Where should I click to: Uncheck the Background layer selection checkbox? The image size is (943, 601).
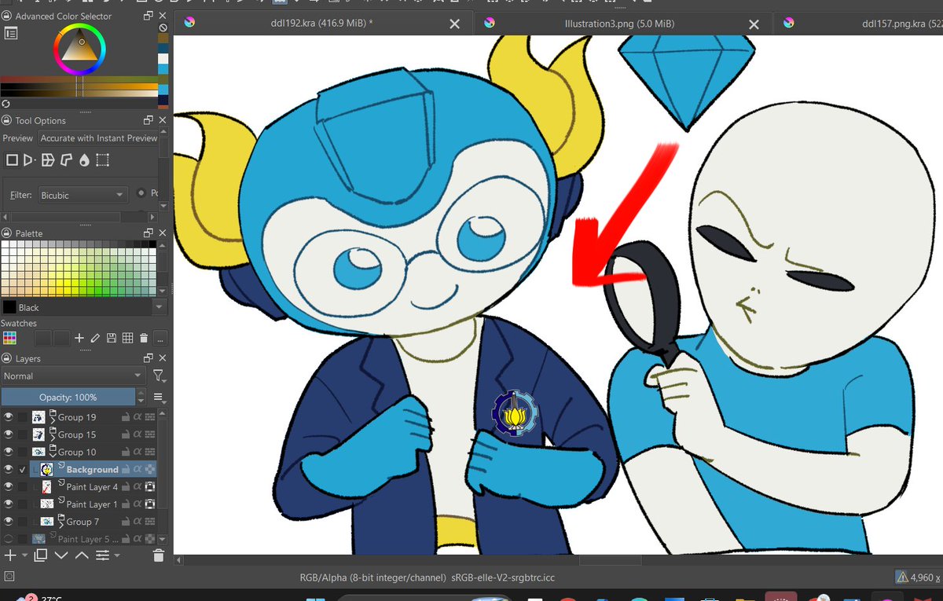(x=22, y=469)
